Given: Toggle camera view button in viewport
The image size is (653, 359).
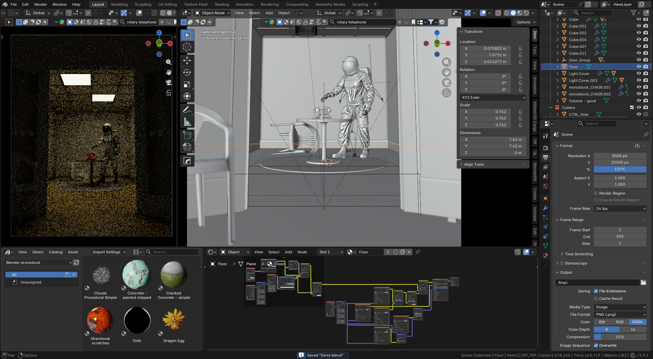Looking at the screenshot, I should pyautogui.click(x=447, y=83).
